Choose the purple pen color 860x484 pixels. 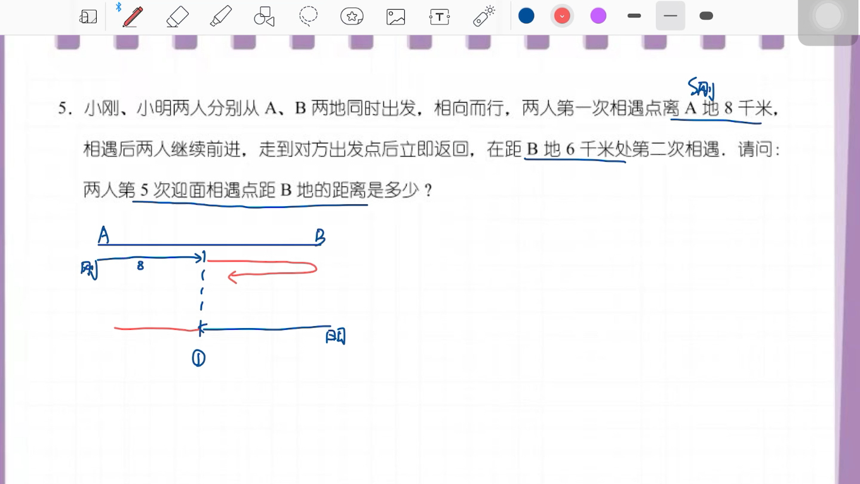(x=598, y=16)
